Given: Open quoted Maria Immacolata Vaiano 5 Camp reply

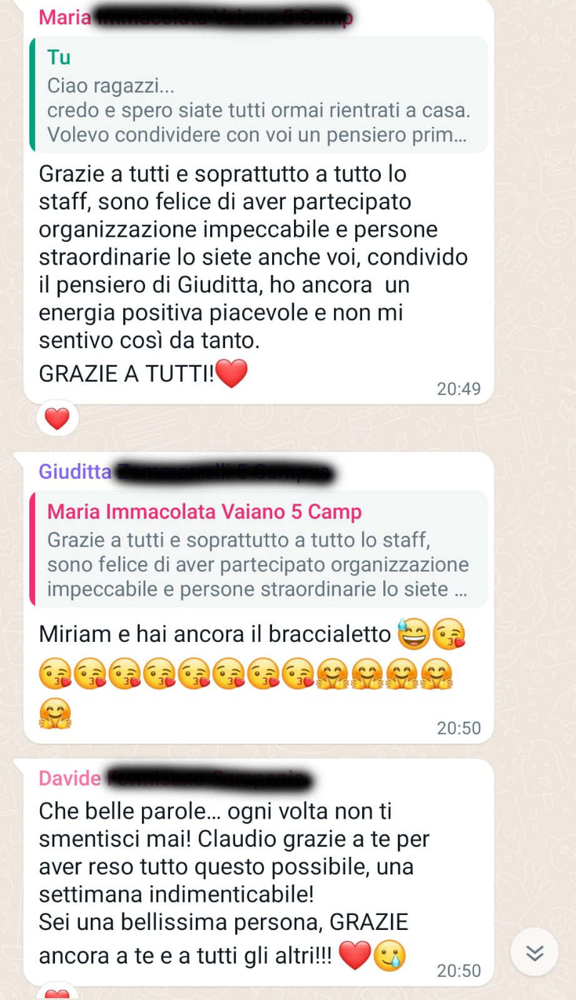Looking at the screenshot, I should pos(258,549).
